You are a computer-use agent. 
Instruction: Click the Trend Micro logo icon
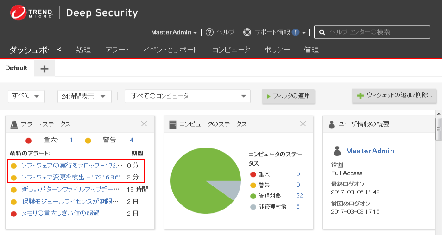coord(18,12)
